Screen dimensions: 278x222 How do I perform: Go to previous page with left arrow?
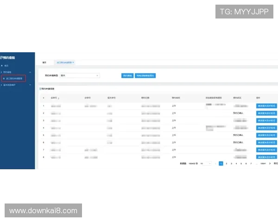point(215,163)
